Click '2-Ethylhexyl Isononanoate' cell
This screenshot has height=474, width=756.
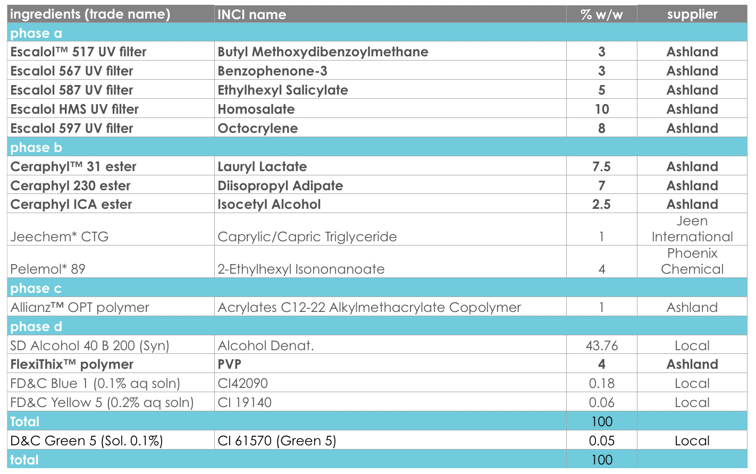pyautogui.click(x=390, y=262)
